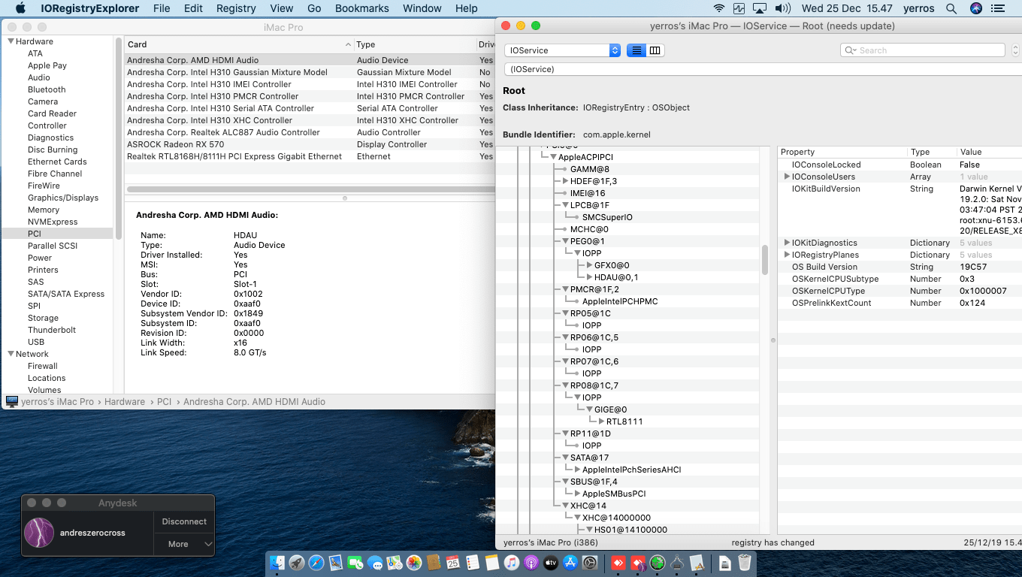Open the Registry menu
This screenshot has height=577, width=1022.
[x=236, y=8]
